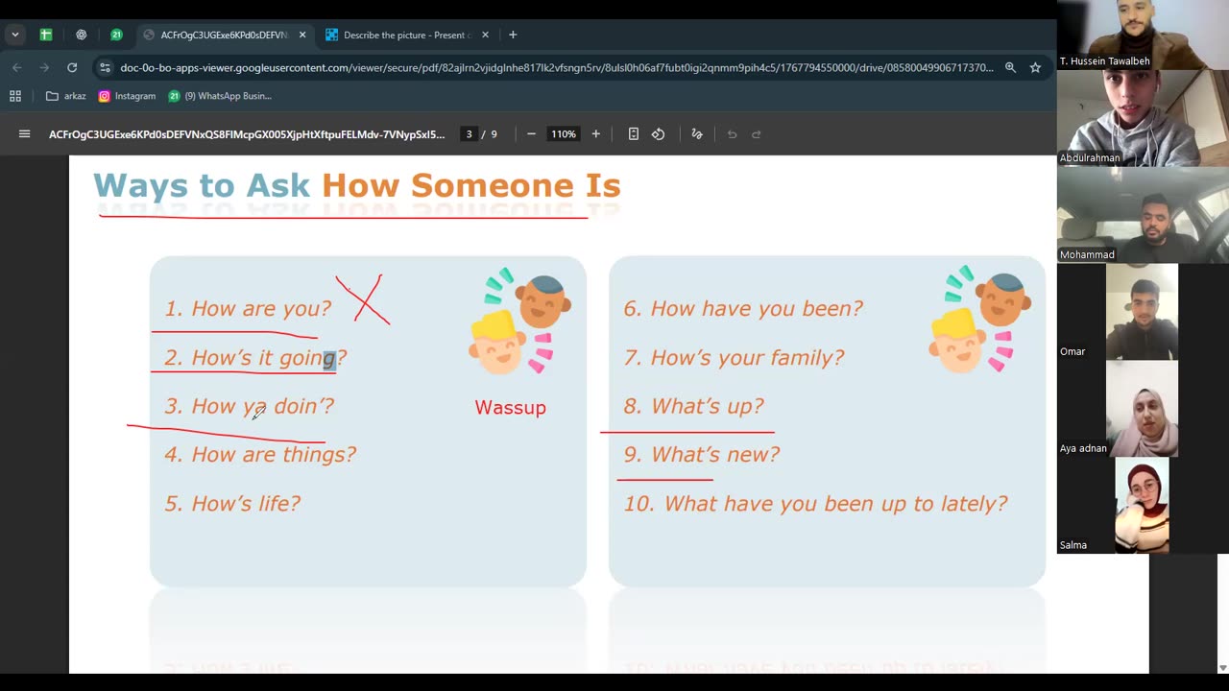Screen dimensions: 1229x691
Task: View site information icon in address bar
Action: [x=105, y=67]
